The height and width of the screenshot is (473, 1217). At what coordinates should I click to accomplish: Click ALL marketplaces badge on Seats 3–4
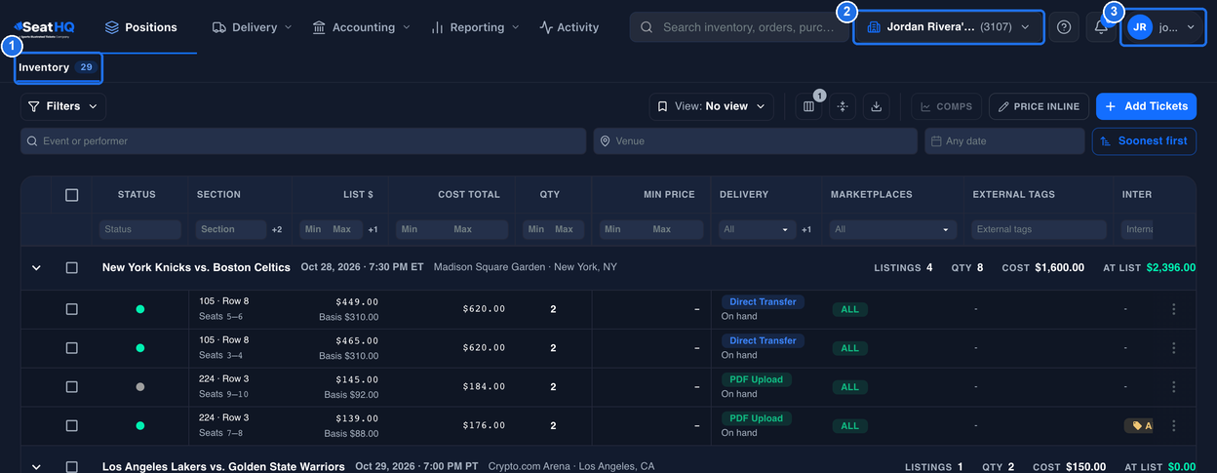click(850, 348)
